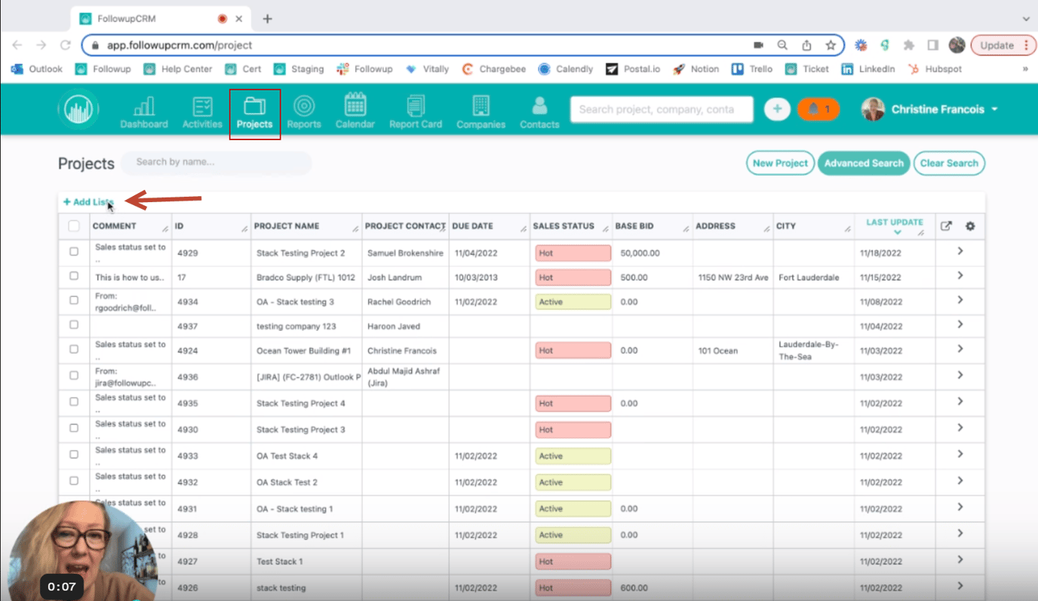Check the row checkbox for Stack Testing Project 2
Viewport: 1038px width, 601px height.
click(x=73, y=251)
